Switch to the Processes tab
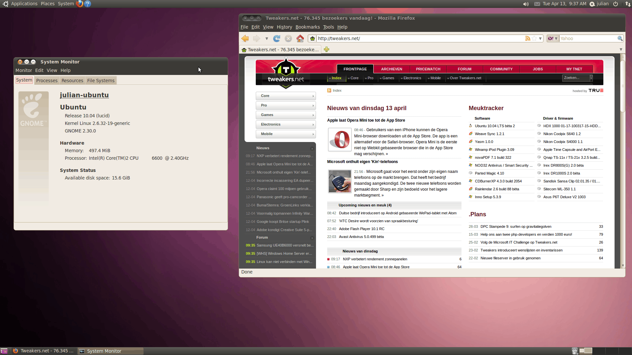The width and height of the screenshot is (632, 355). click(x=47, y=81)
